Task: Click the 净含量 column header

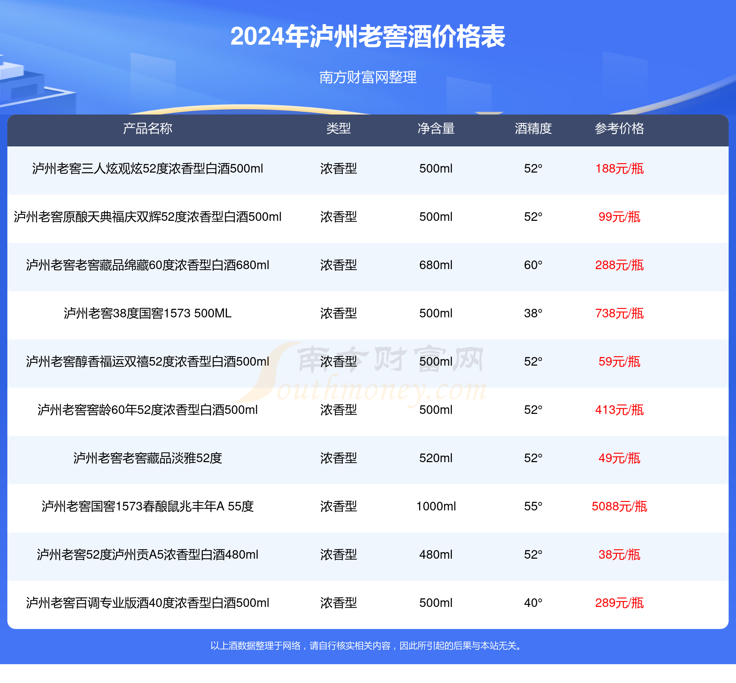Action: 436,128
